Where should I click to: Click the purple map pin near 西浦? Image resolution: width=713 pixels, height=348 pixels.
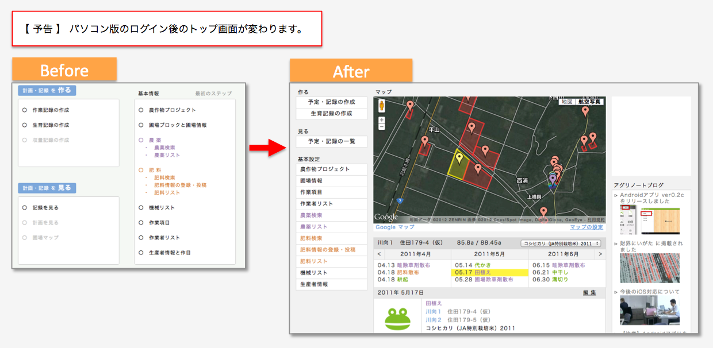click(x=553, y=180)
